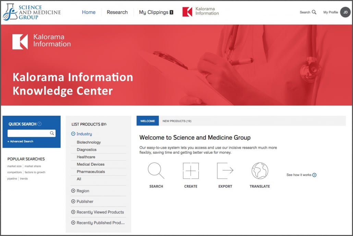353x236 pixels.
Task: Choose Pharmaceuticals under Industry
Action: [x=91, y=171]
